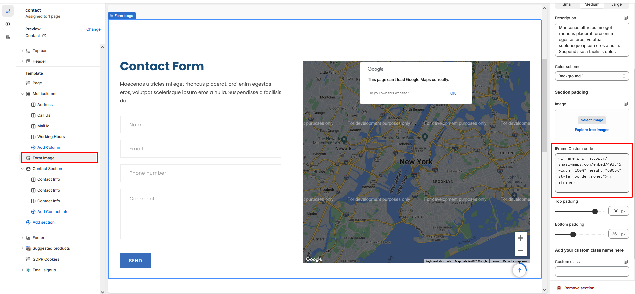Click Change preview link

[x=93, y=29]
